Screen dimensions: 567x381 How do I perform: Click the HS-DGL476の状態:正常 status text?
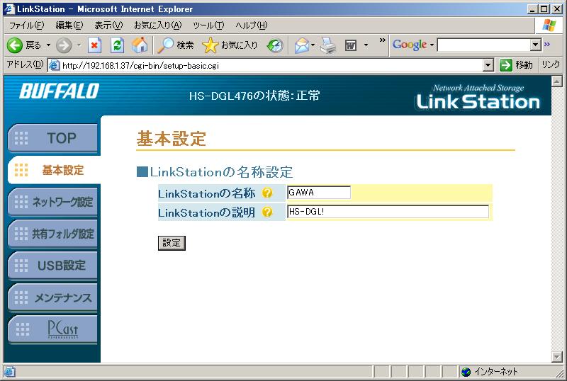[254, 96]
